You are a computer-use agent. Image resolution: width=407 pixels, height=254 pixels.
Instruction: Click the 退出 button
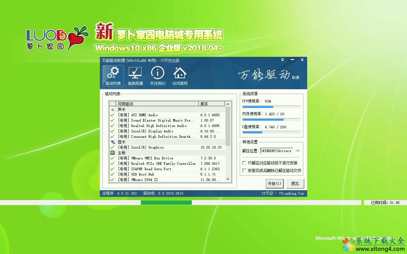tap(295, 184)
